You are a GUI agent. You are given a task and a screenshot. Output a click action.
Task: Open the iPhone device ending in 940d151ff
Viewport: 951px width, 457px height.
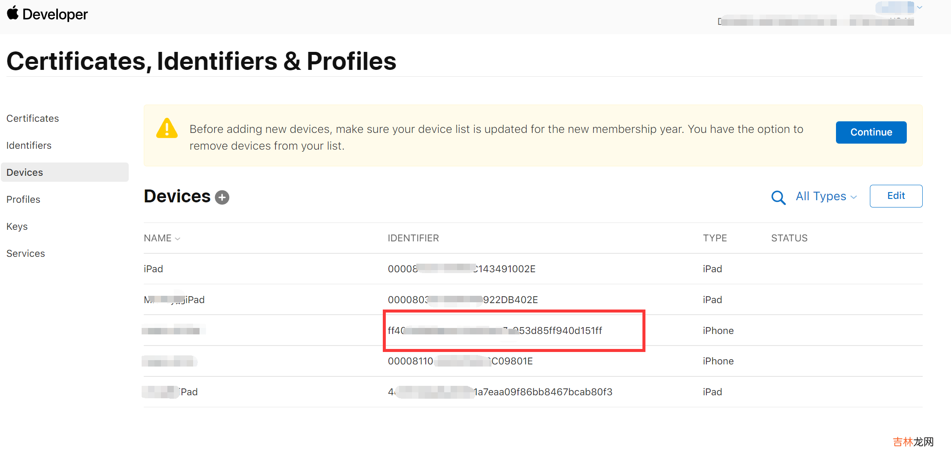[x=494, y=331]
